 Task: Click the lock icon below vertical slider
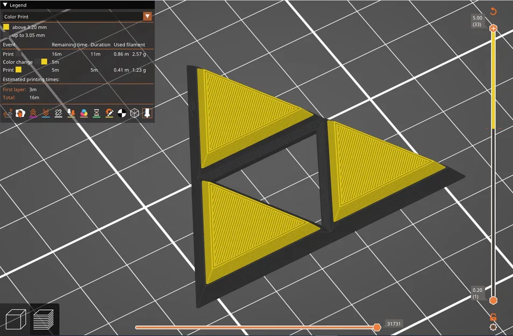[x=493, y=317]
